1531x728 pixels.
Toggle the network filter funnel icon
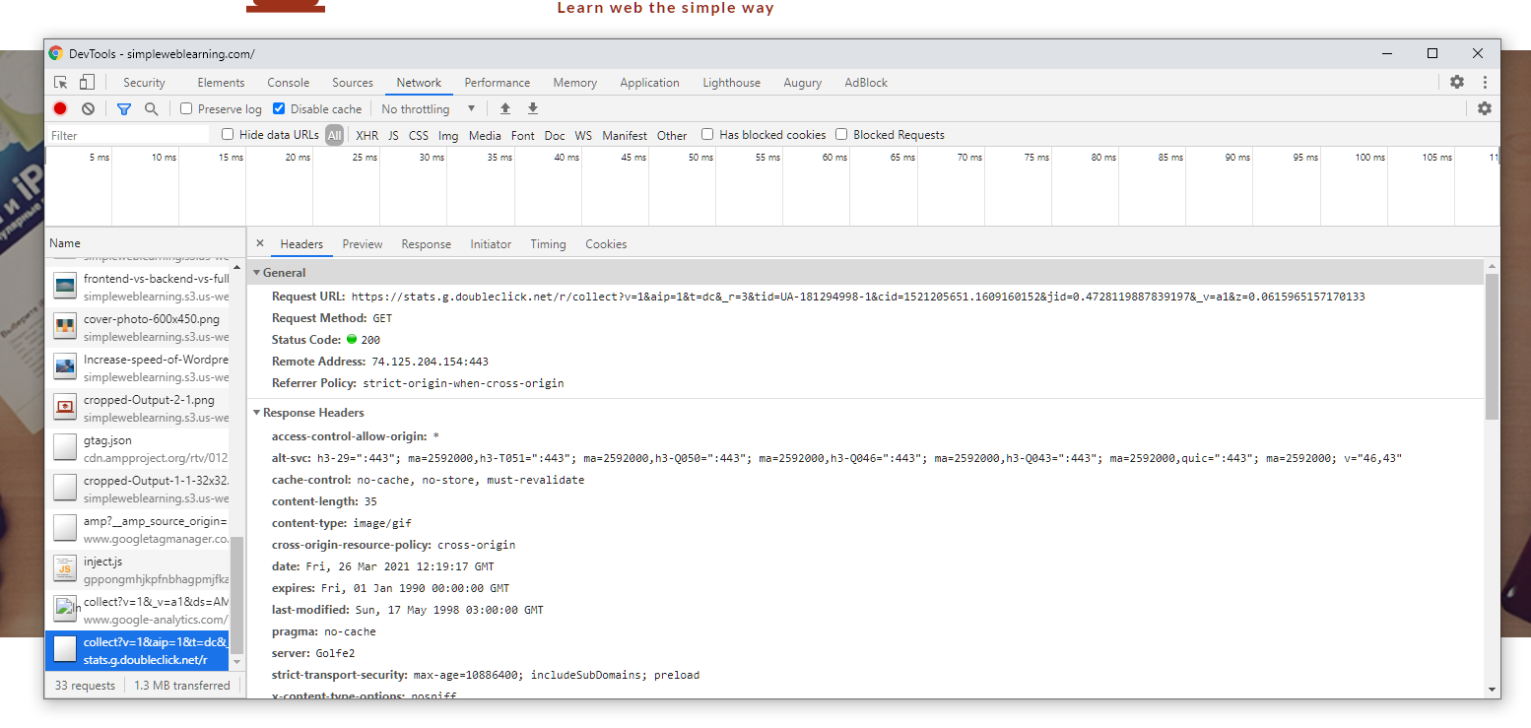[x=124, y=109]
